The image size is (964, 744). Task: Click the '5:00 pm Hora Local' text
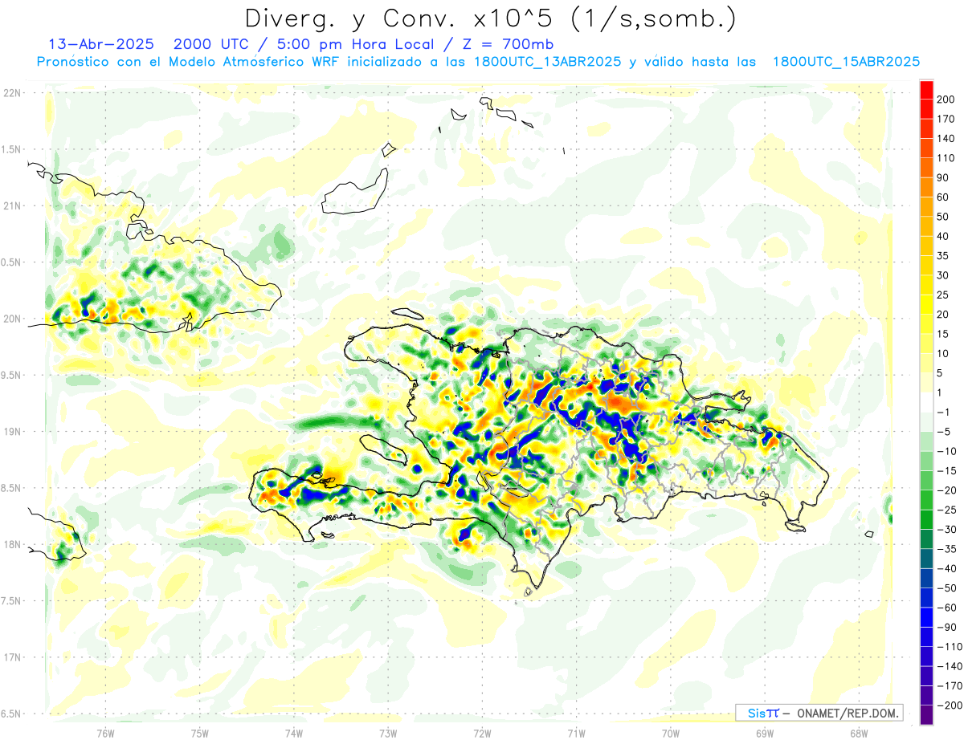click(x=352, y=44)
